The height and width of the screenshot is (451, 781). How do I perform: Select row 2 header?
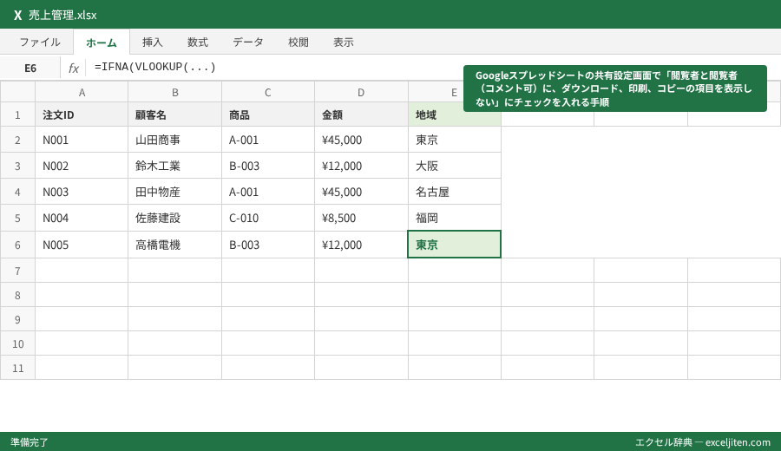[17, 140]
